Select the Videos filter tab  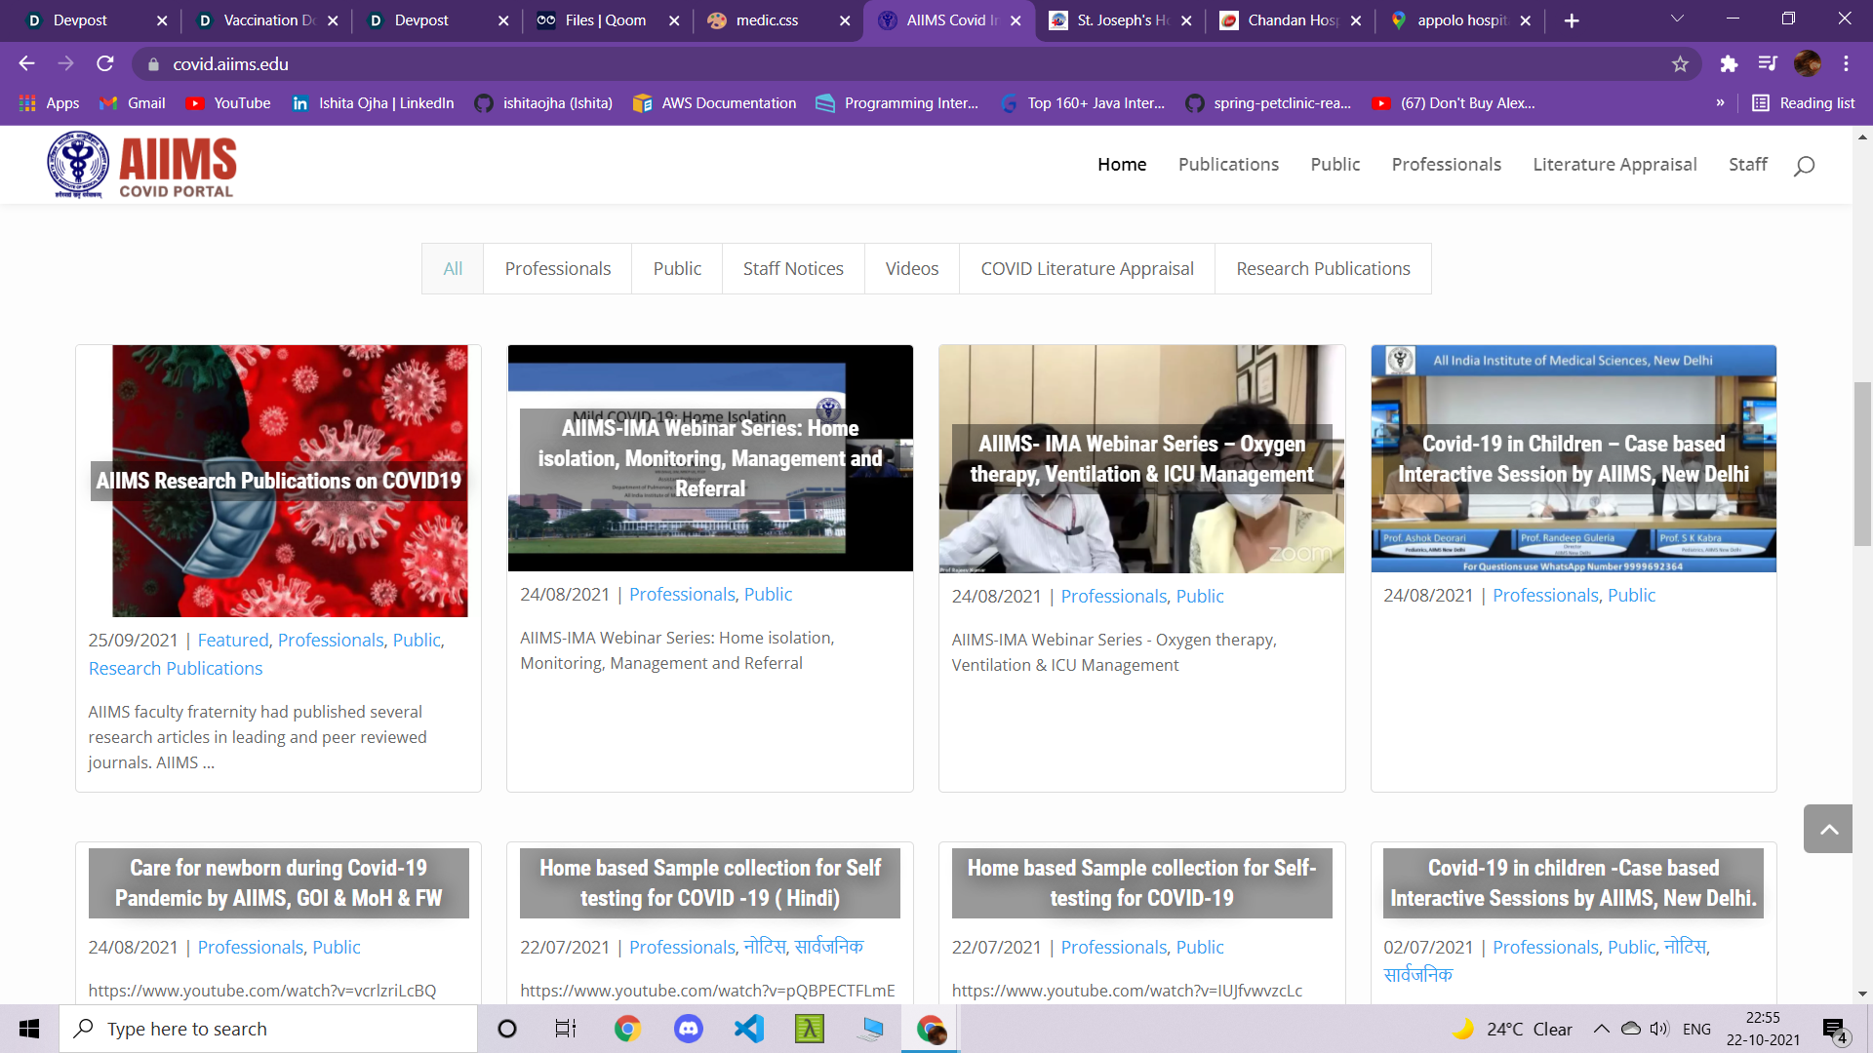pyautogui.click(x=911, y=269)
